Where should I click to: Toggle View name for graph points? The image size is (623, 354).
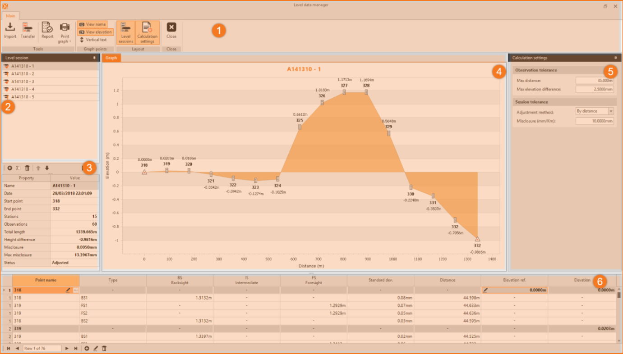(92, 24)
